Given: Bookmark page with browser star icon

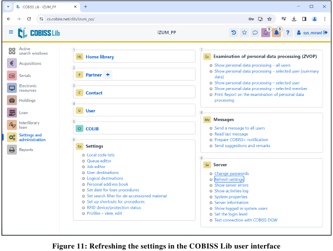Looking at the screenshot, I should tap(269, 19).
